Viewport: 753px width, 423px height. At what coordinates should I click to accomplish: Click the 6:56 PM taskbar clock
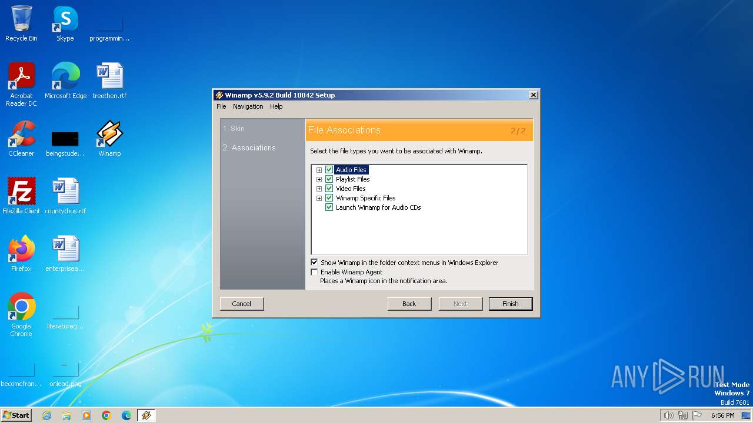click(722, 415)
